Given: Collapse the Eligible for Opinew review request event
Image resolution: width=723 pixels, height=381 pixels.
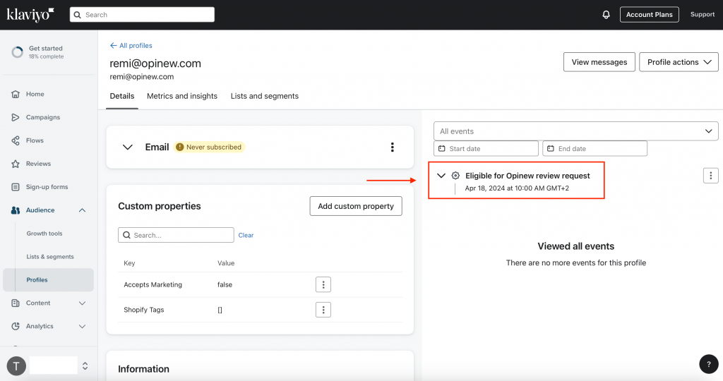Looking at the screenshot, I should pos(441,176).
